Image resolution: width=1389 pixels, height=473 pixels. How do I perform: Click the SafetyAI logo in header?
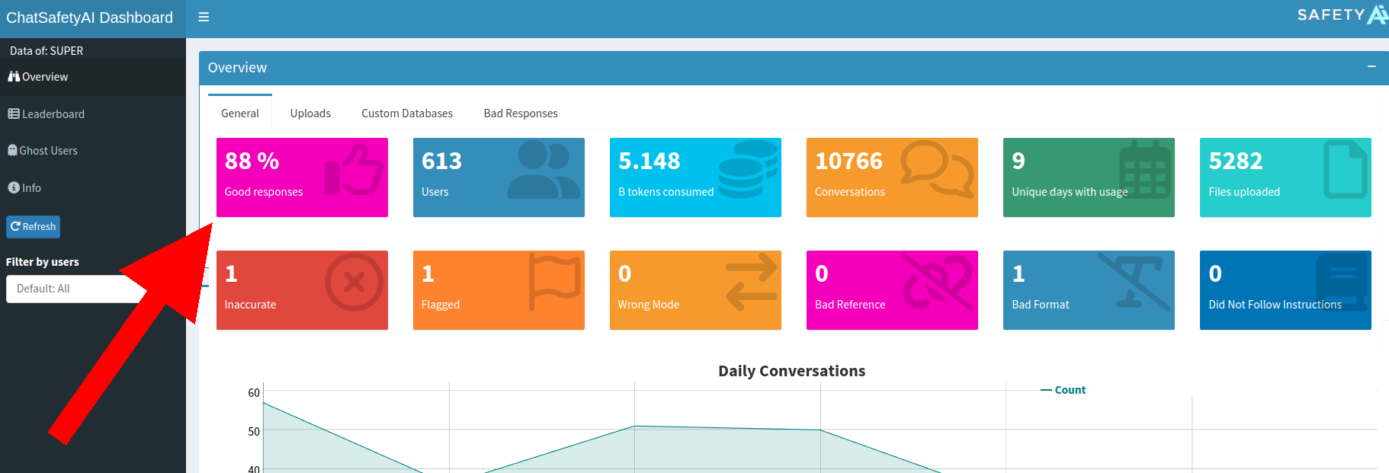1342,15
